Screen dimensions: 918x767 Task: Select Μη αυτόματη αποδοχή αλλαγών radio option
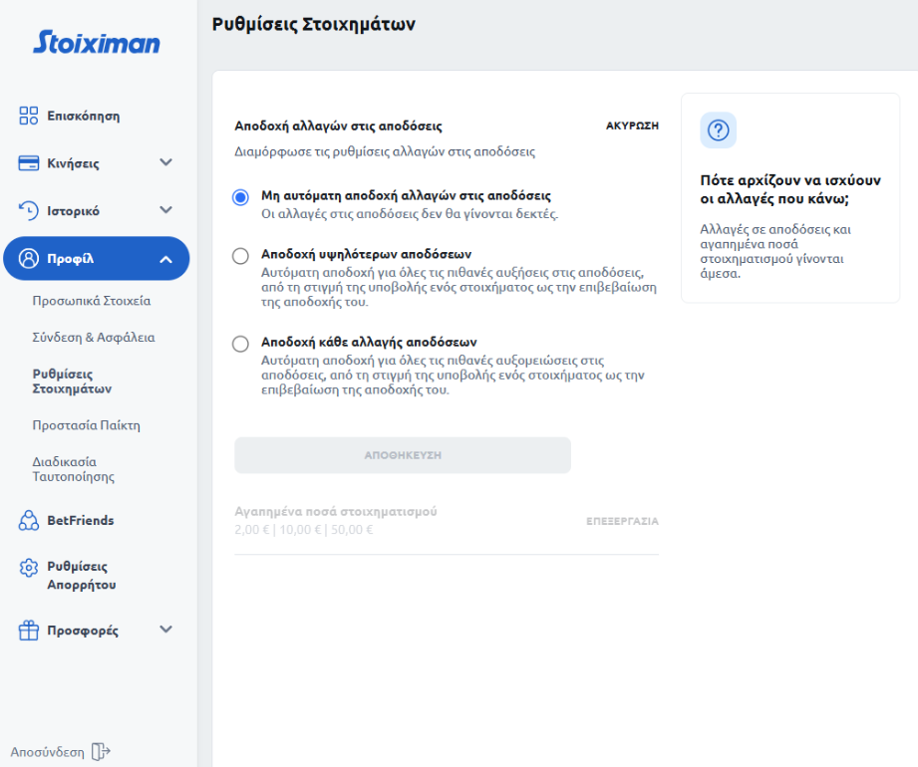click(x=240, y=197)
